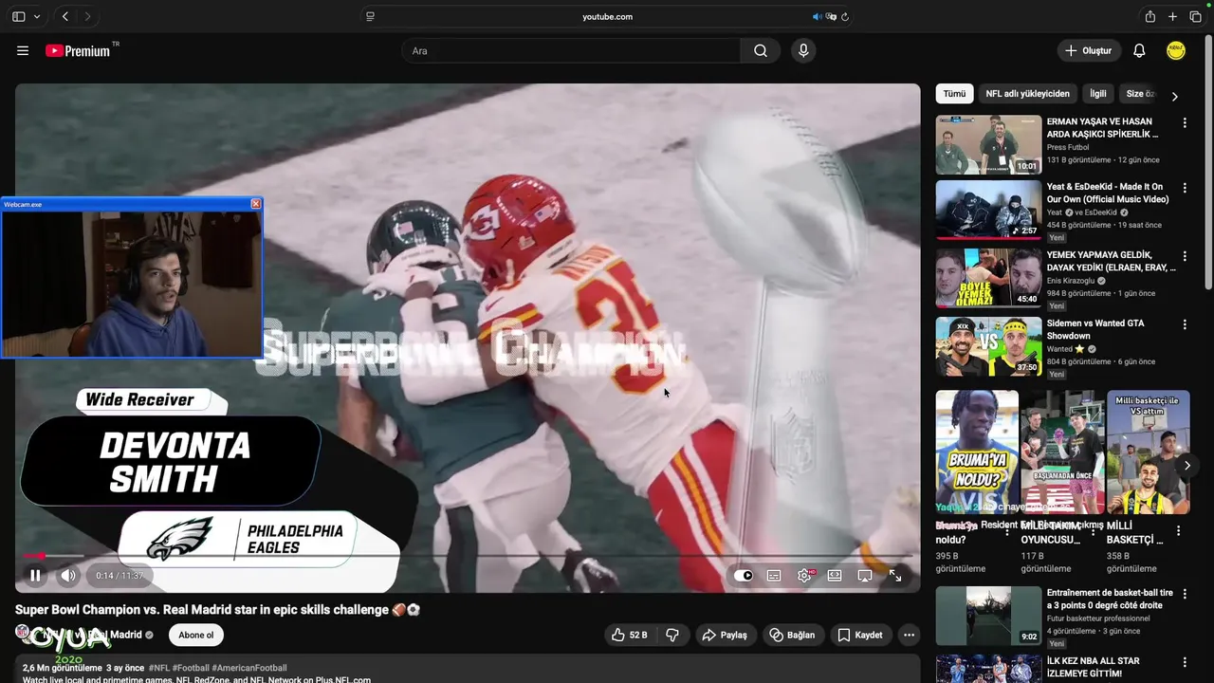Toggle the autoplay switch

[744, 575]
